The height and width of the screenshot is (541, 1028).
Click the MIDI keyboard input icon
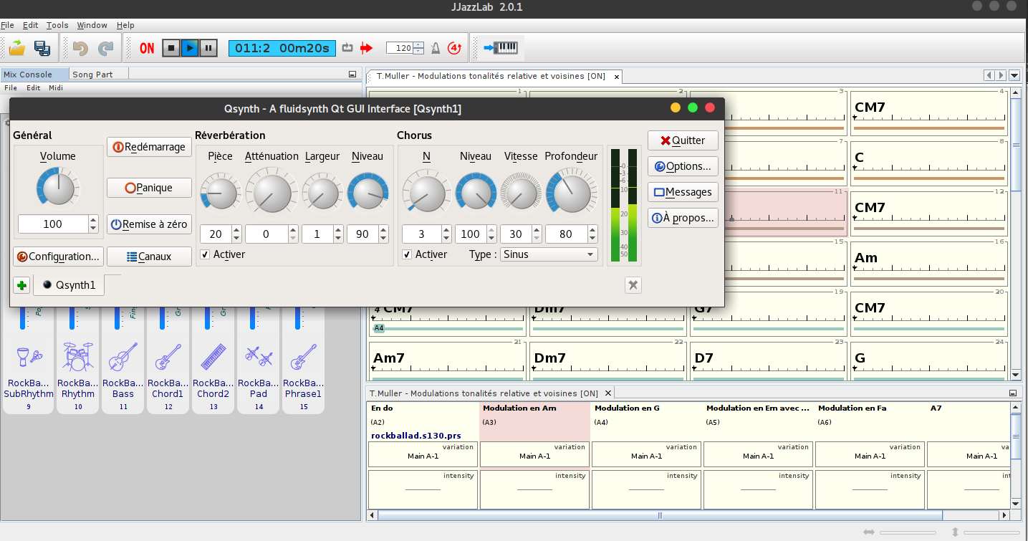tap(500, 48)
